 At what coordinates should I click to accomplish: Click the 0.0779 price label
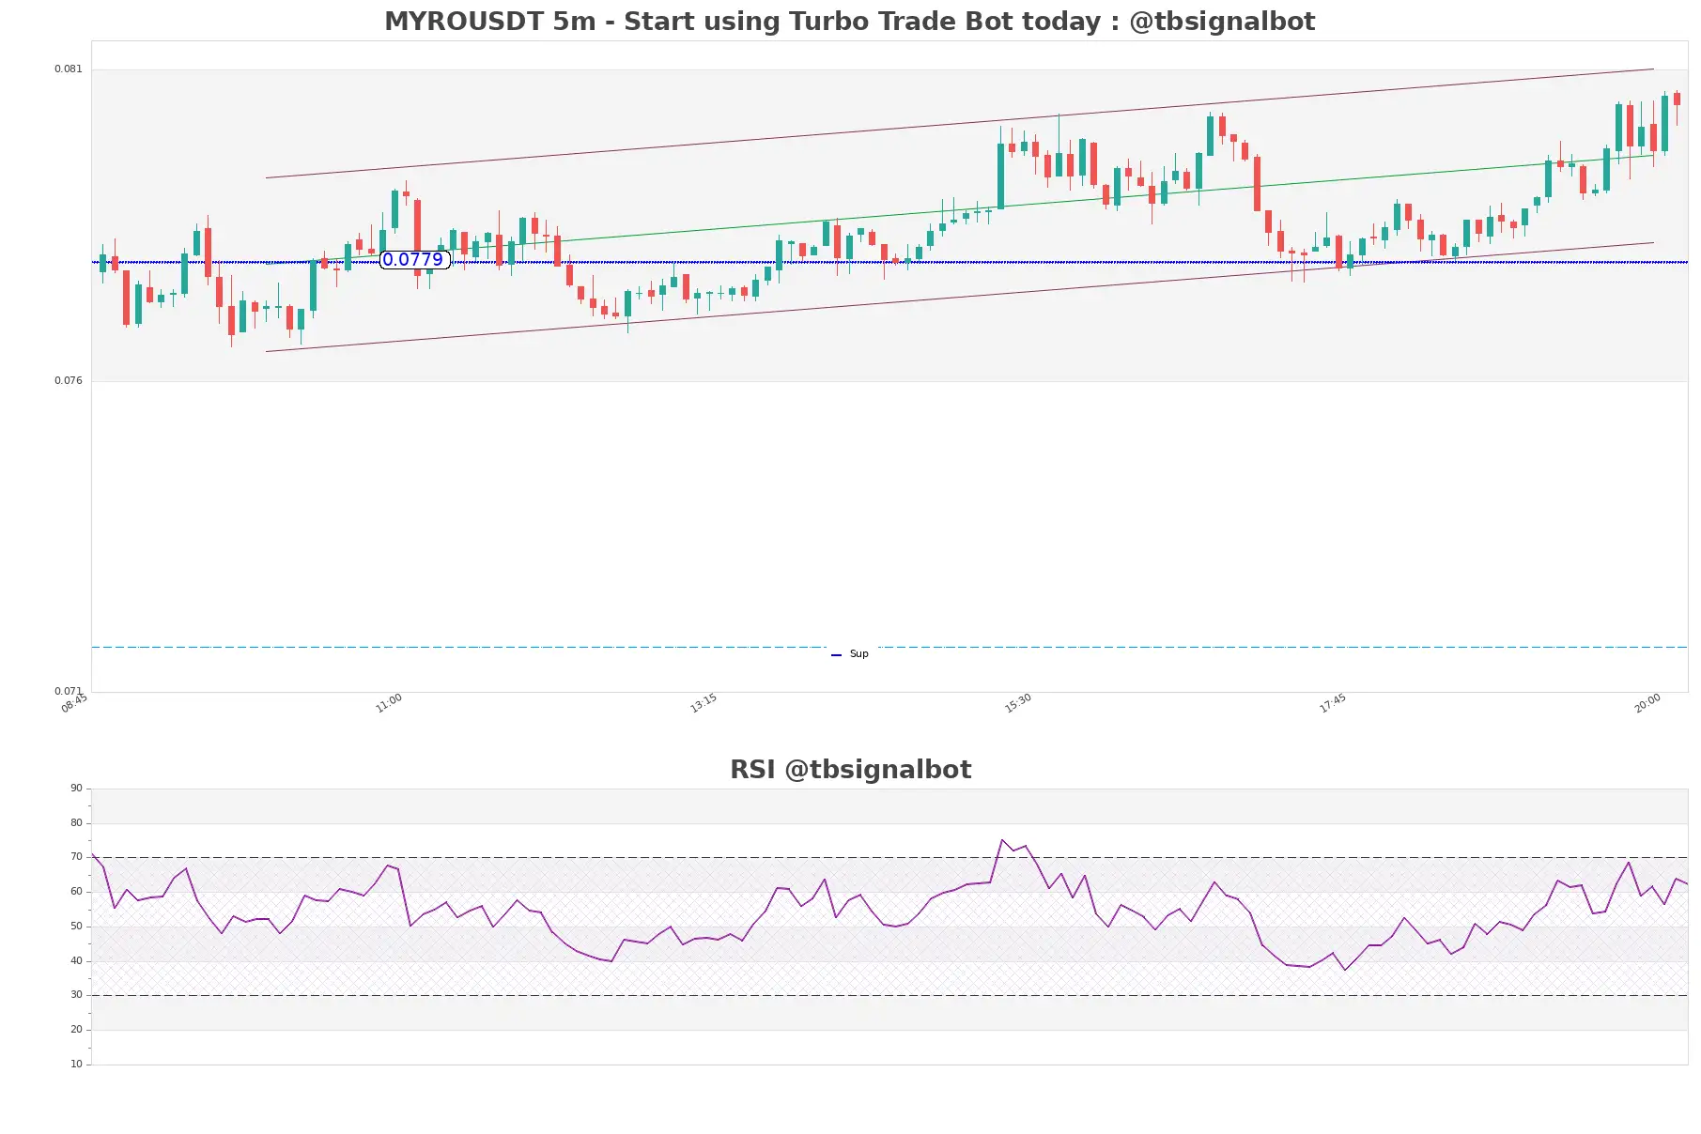[413, 260]
